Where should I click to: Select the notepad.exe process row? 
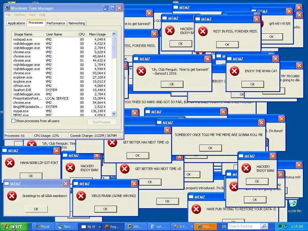point(61,39)
